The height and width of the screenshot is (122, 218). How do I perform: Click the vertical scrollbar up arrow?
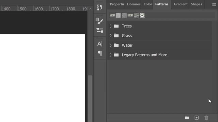click(90, 9)
